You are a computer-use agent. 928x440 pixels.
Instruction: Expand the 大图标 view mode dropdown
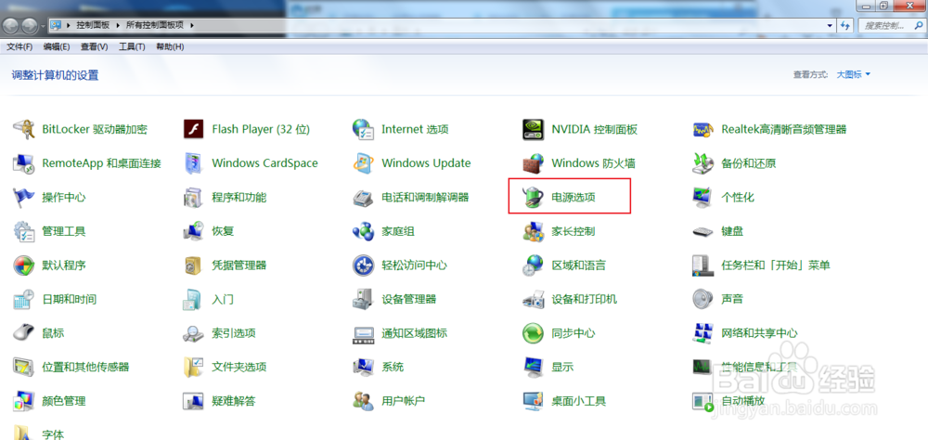coord(854,74)
